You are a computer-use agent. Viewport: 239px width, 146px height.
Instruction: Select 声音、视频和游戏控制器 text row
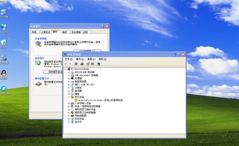(x=87, y=106)
